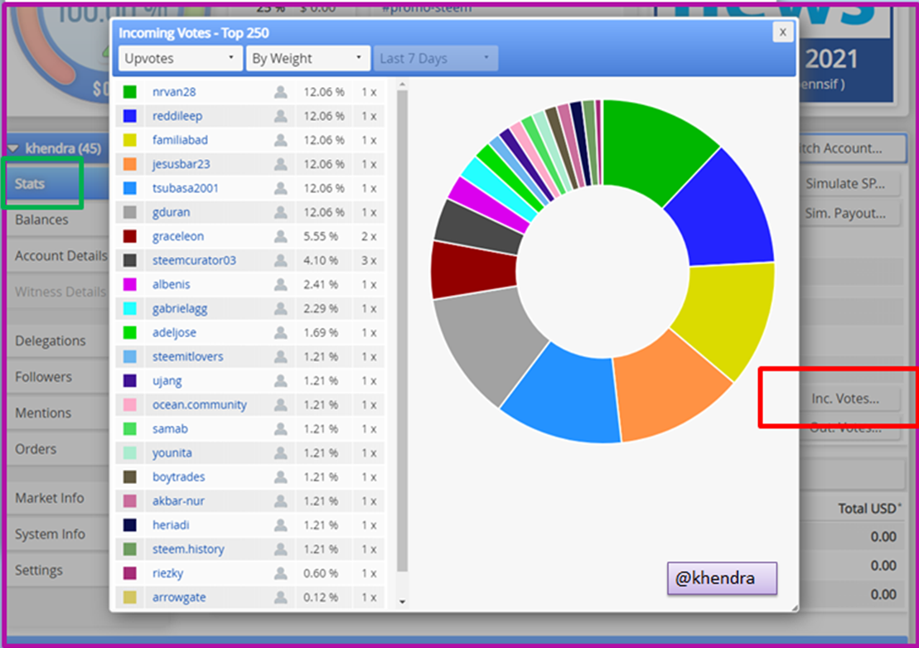
Task: Close the Incoming Votes dialog
Action: point(782,32)
